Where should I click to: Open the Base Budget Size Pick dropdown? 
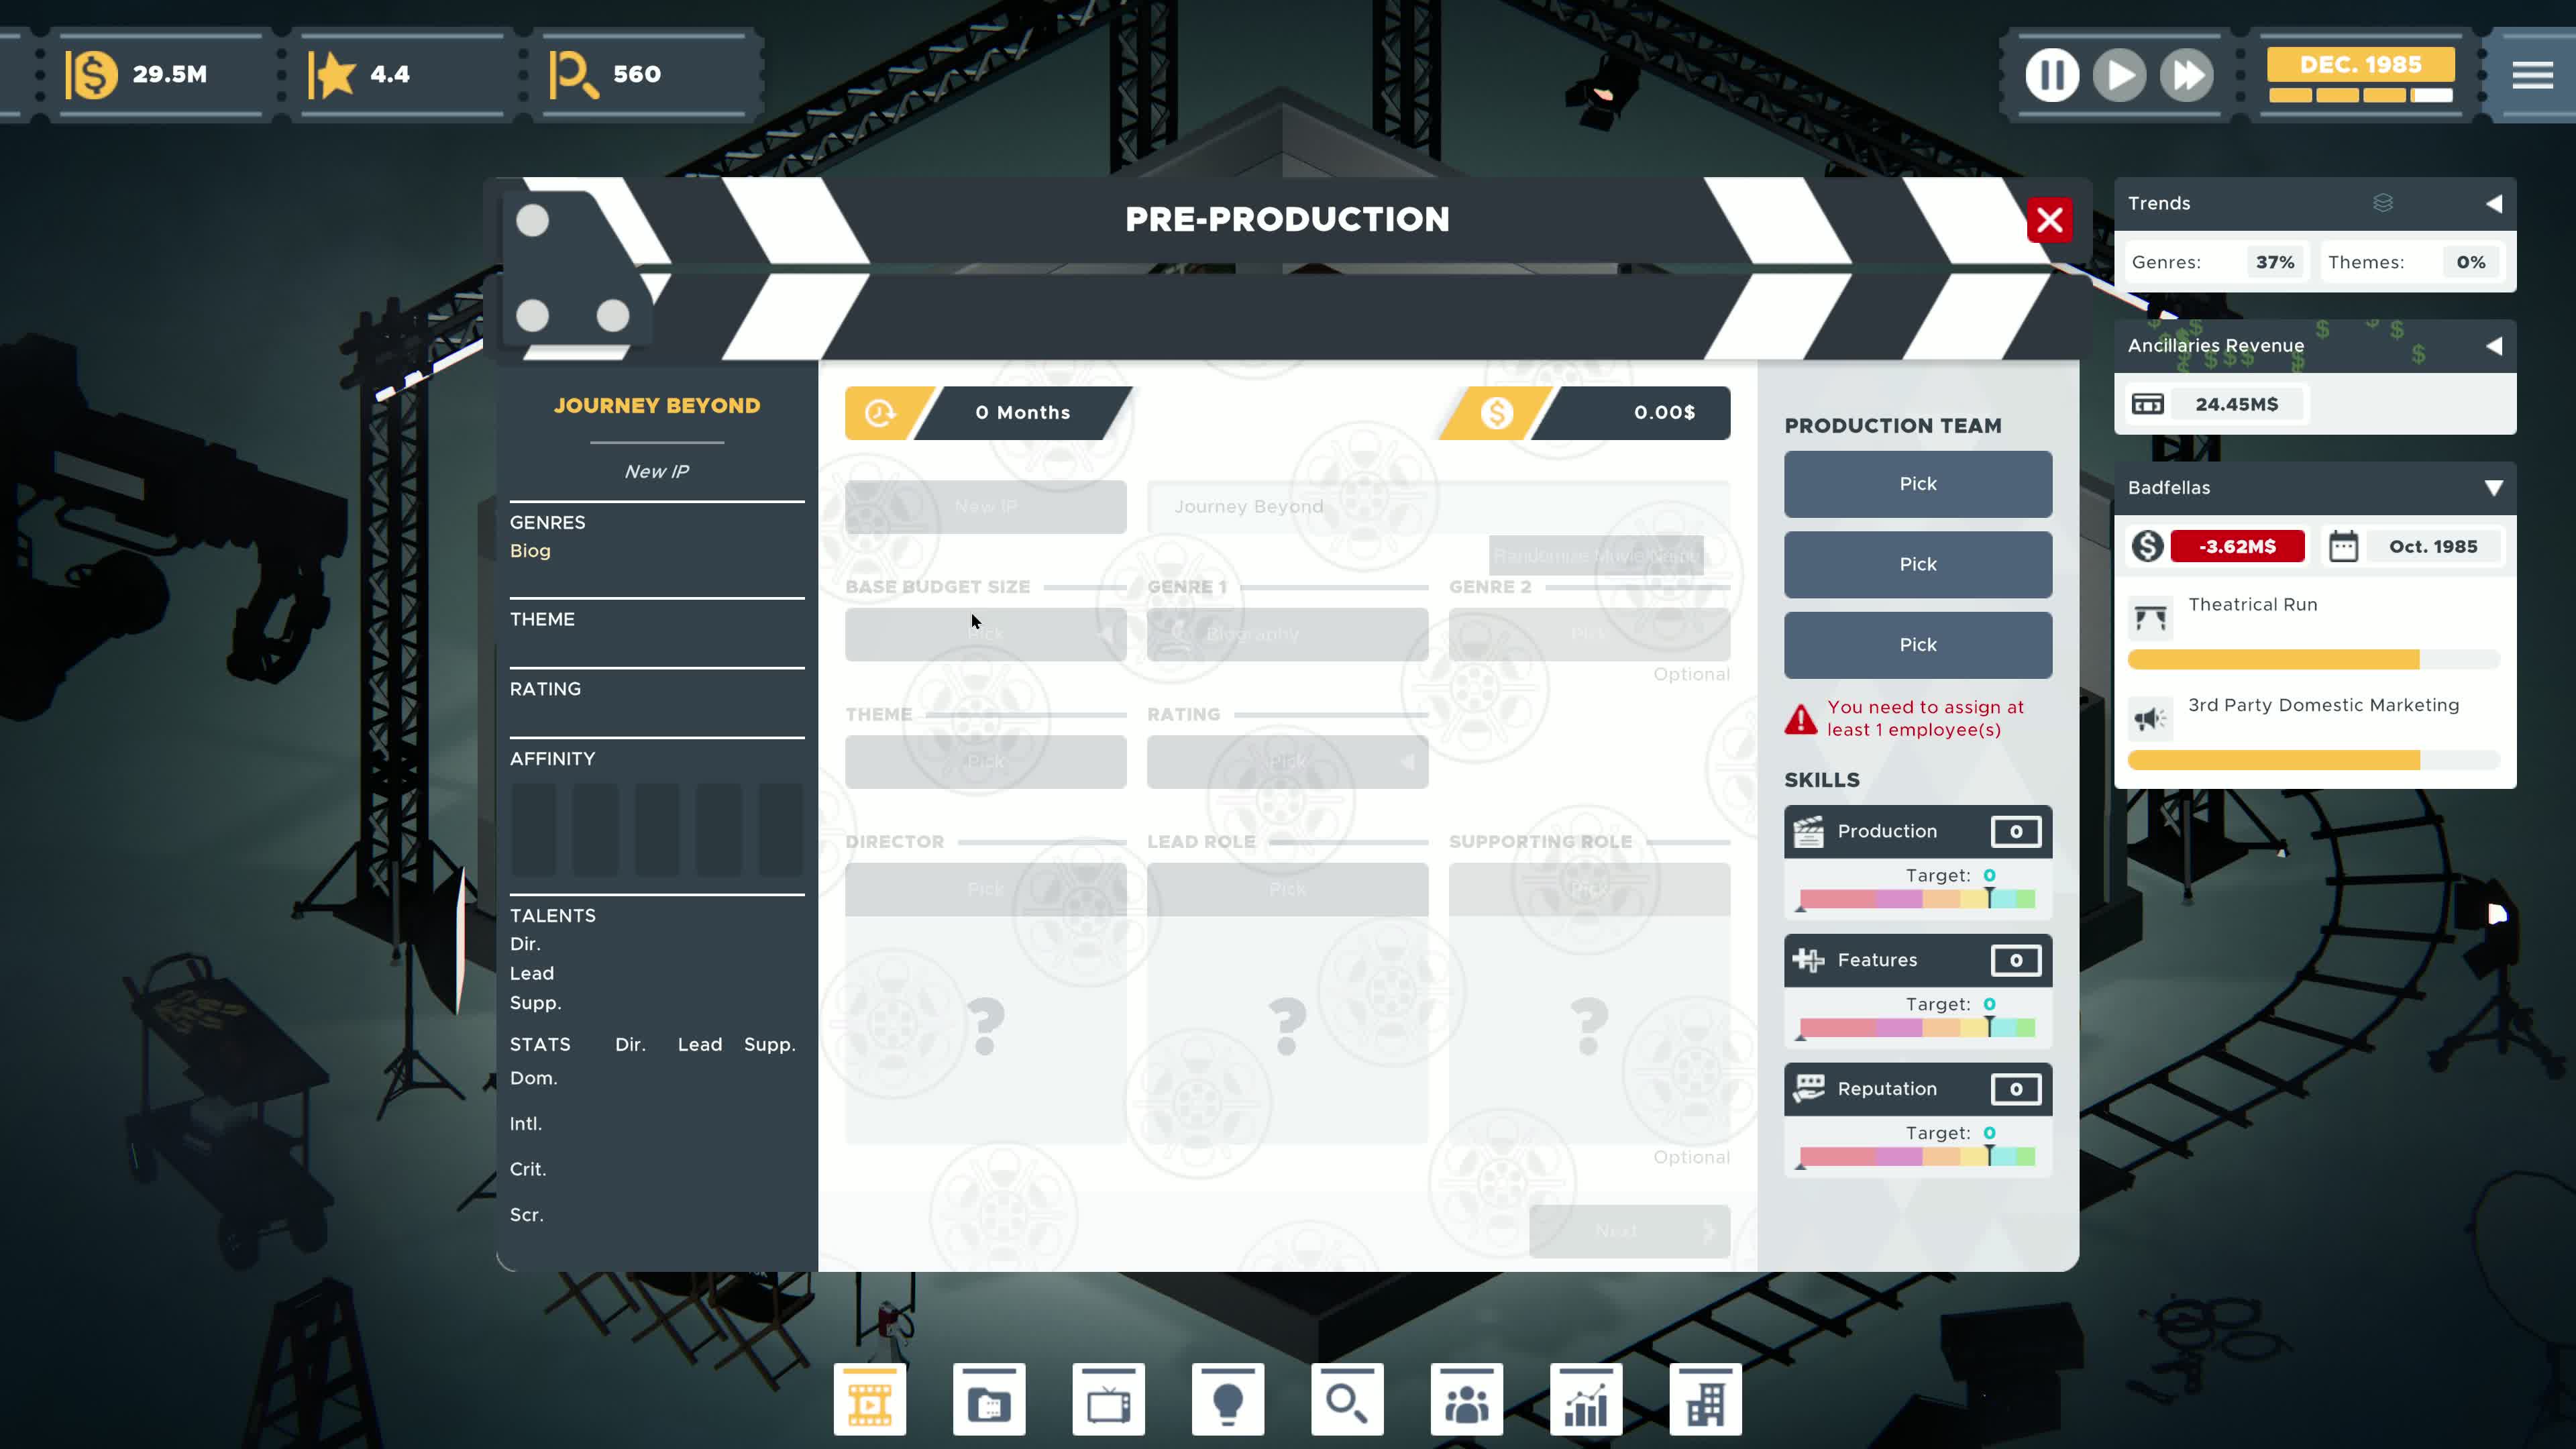click(985, 634)
